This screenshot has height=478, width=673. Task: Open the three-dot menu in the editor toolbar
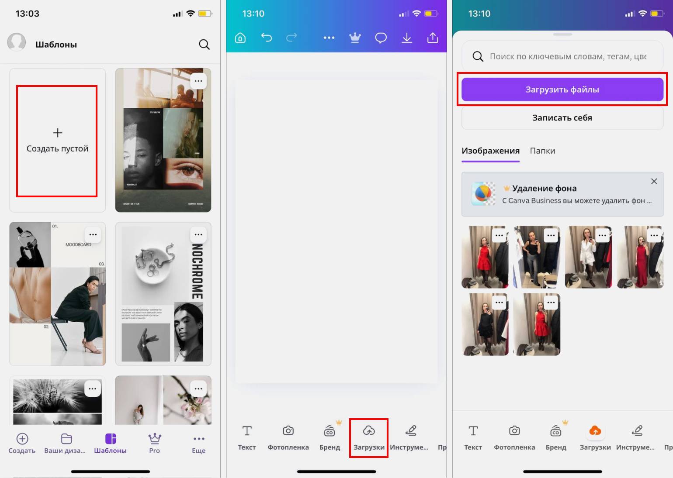[x=329, y=38]
